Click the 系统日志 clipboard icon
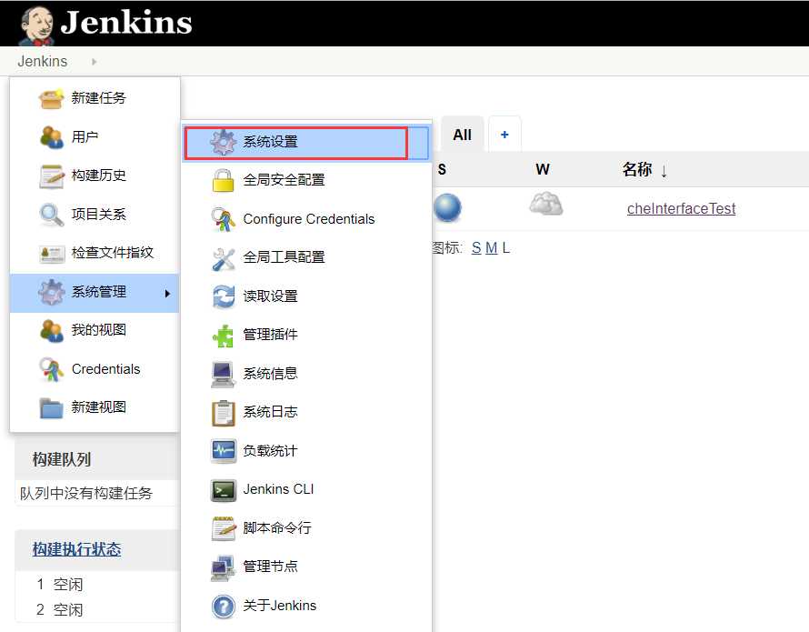 (223, 413)
